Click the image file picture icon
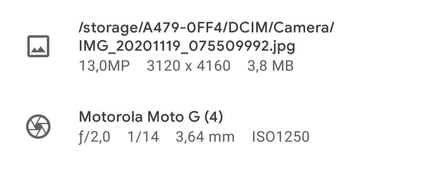Screen dimensions: 440x171 tap(38, 46)
